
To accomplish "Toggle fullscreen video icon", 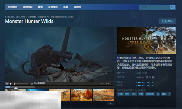I will click(x=112, y=84).
